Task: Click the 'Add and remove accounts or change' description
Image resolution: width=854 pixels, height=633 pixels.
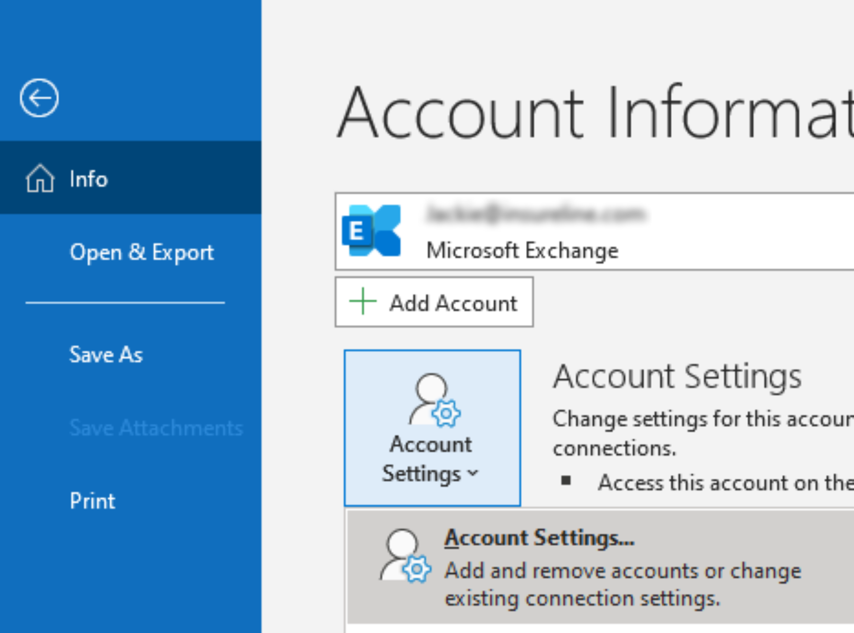Action: click(623, 571)
